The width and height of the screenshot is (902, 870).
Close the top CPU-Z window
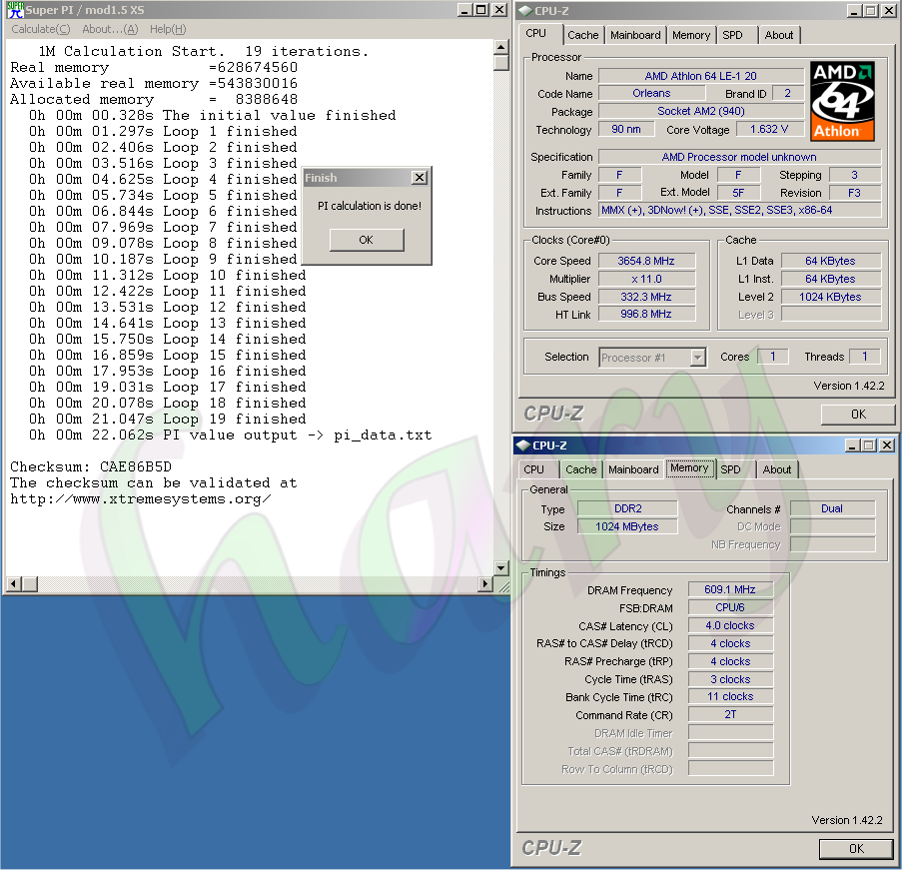point(888,10)
